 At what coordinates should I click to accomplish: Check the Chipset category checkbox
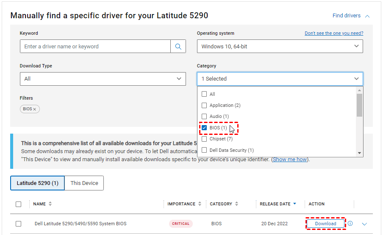(x=204, y=139)
